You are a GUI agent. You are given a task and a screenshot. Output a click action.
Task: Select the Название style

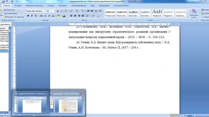pos(157,14)
